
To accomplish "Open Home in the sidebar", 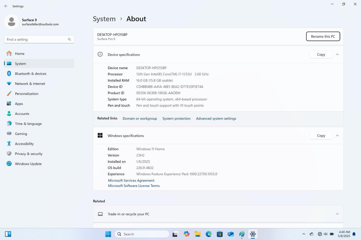I will tap(39, 54).
